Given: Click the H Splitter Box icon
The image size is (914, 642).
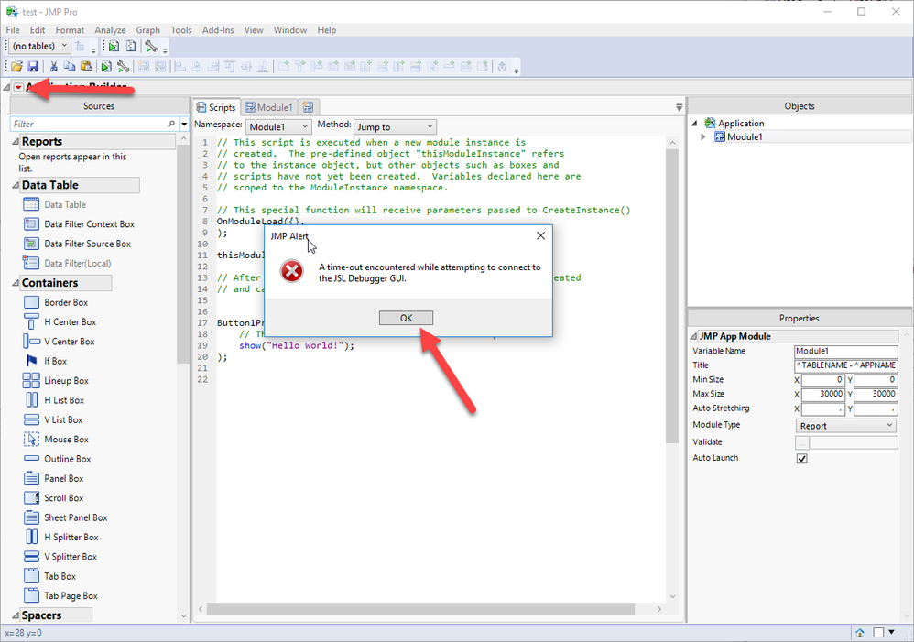Looking at the screenshot, I should tap(31, 537).
